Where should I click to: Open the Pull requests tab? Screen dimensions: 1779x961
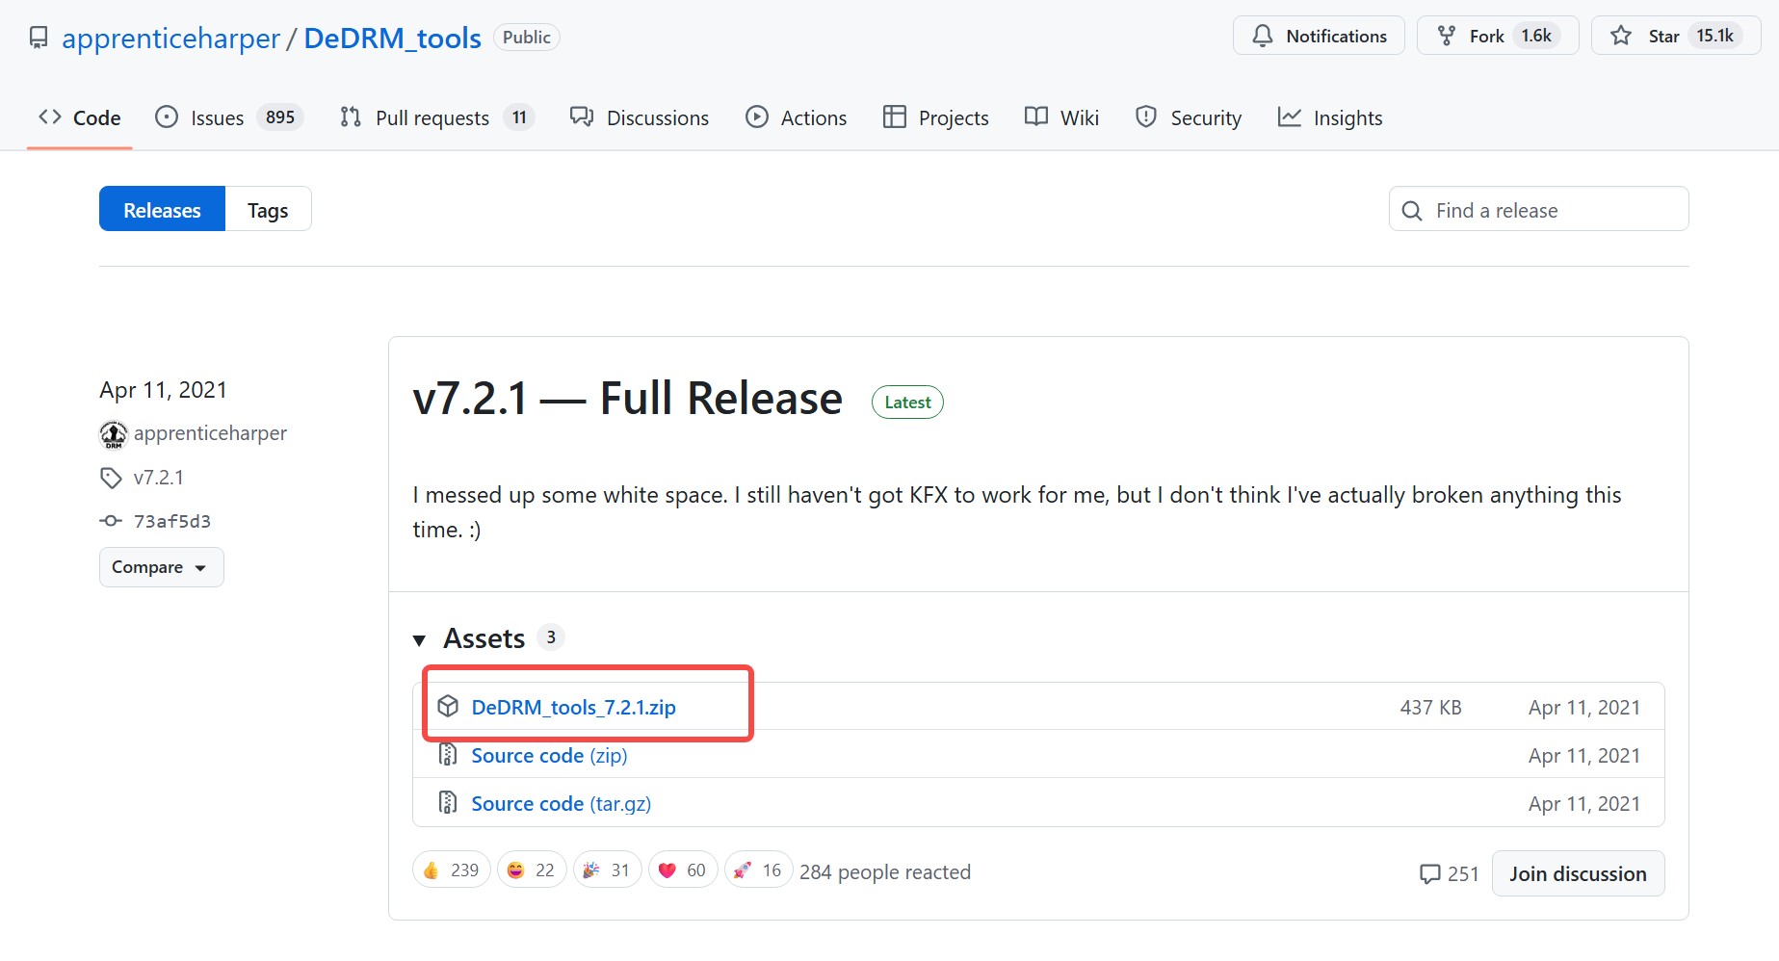[432, 117]
